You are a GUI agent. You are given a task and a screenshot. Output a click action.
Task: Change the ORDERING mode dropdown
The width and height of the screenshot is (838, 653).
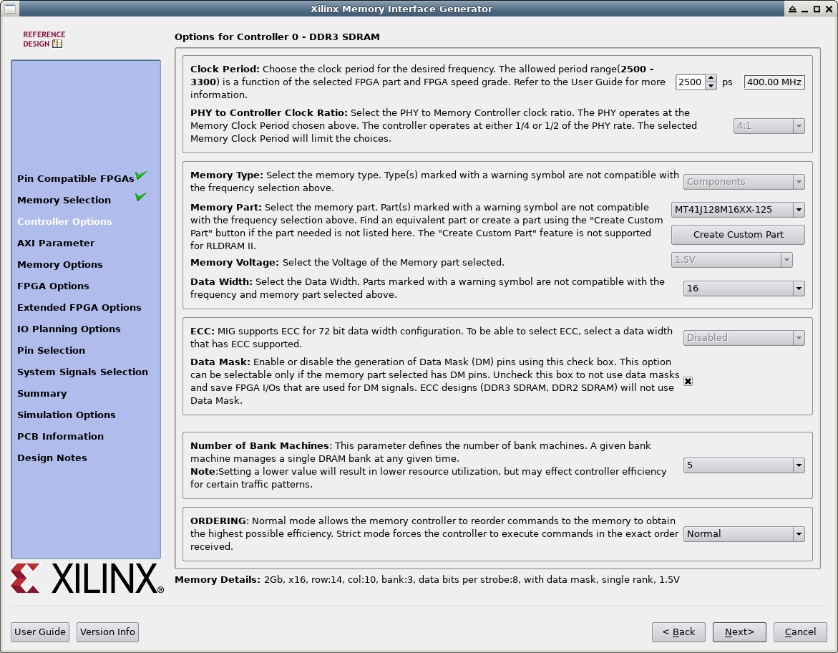744,534
